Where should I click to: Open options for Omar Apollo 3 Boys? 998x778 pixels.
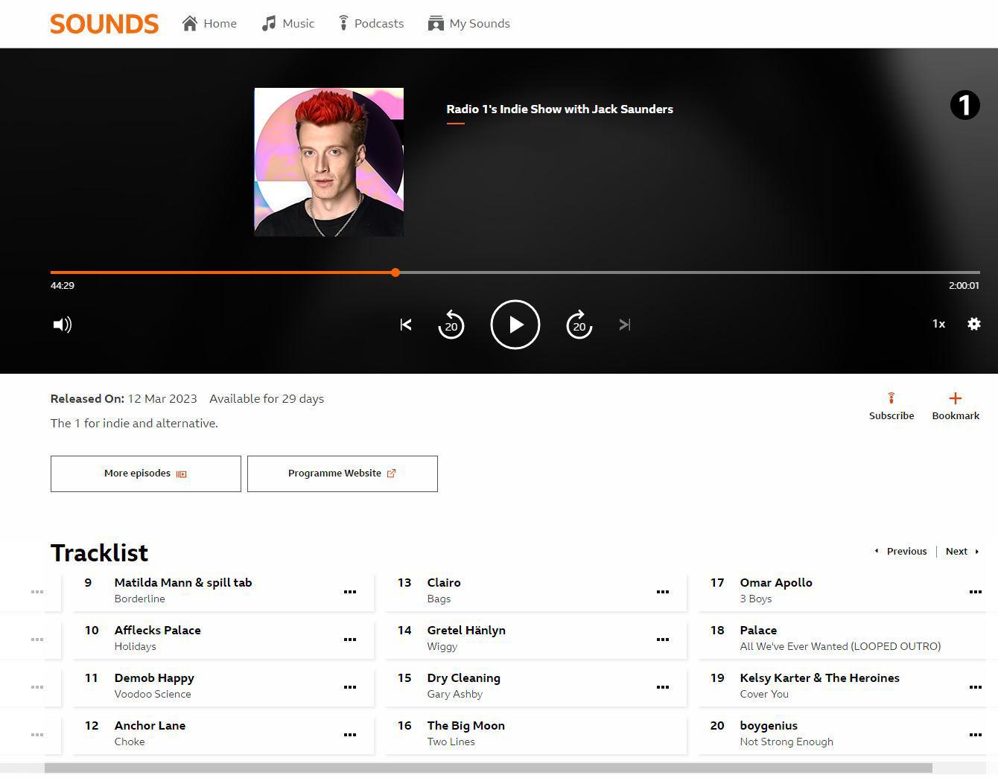click(975, 592)
